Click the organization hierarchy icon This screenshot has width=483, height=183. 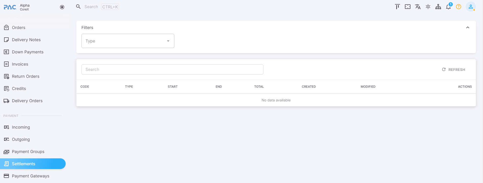pos(438,7)
